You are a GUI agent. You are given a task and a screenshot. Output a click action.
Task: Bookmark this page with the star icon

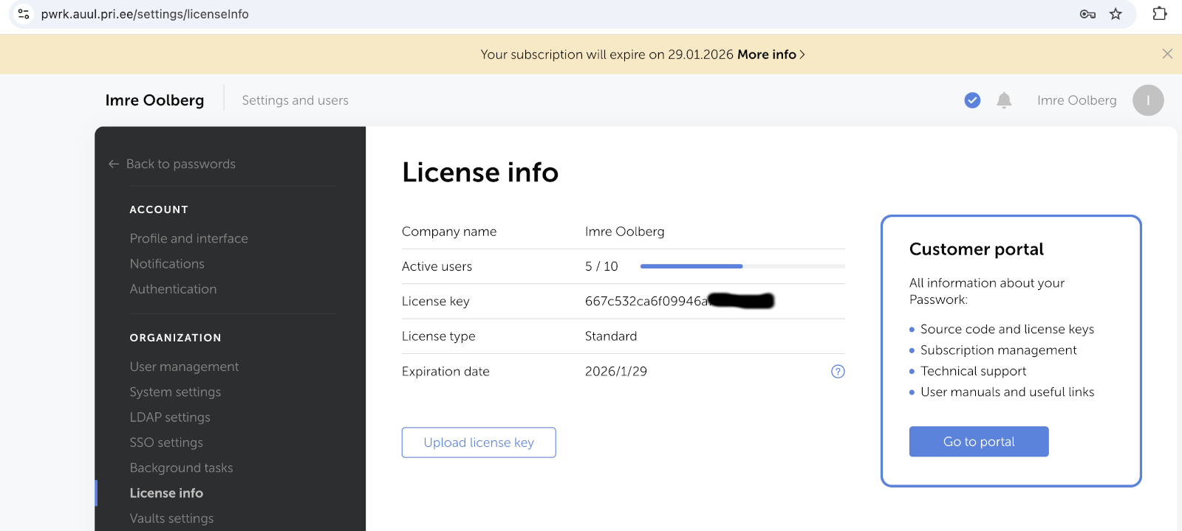coord(1116,14)
